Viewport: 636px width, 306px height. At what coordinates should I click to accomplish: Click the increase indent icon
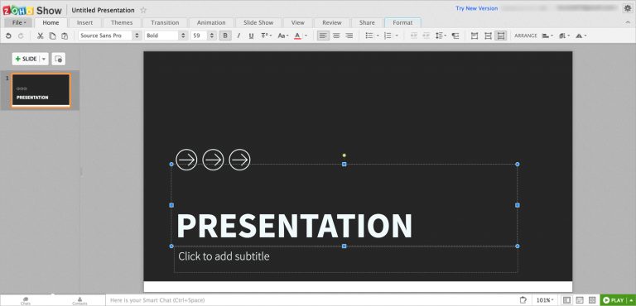426,36
